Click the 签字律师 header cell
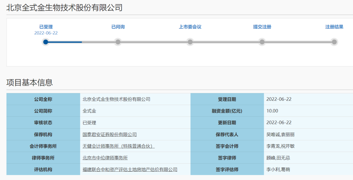 (227, 158)
